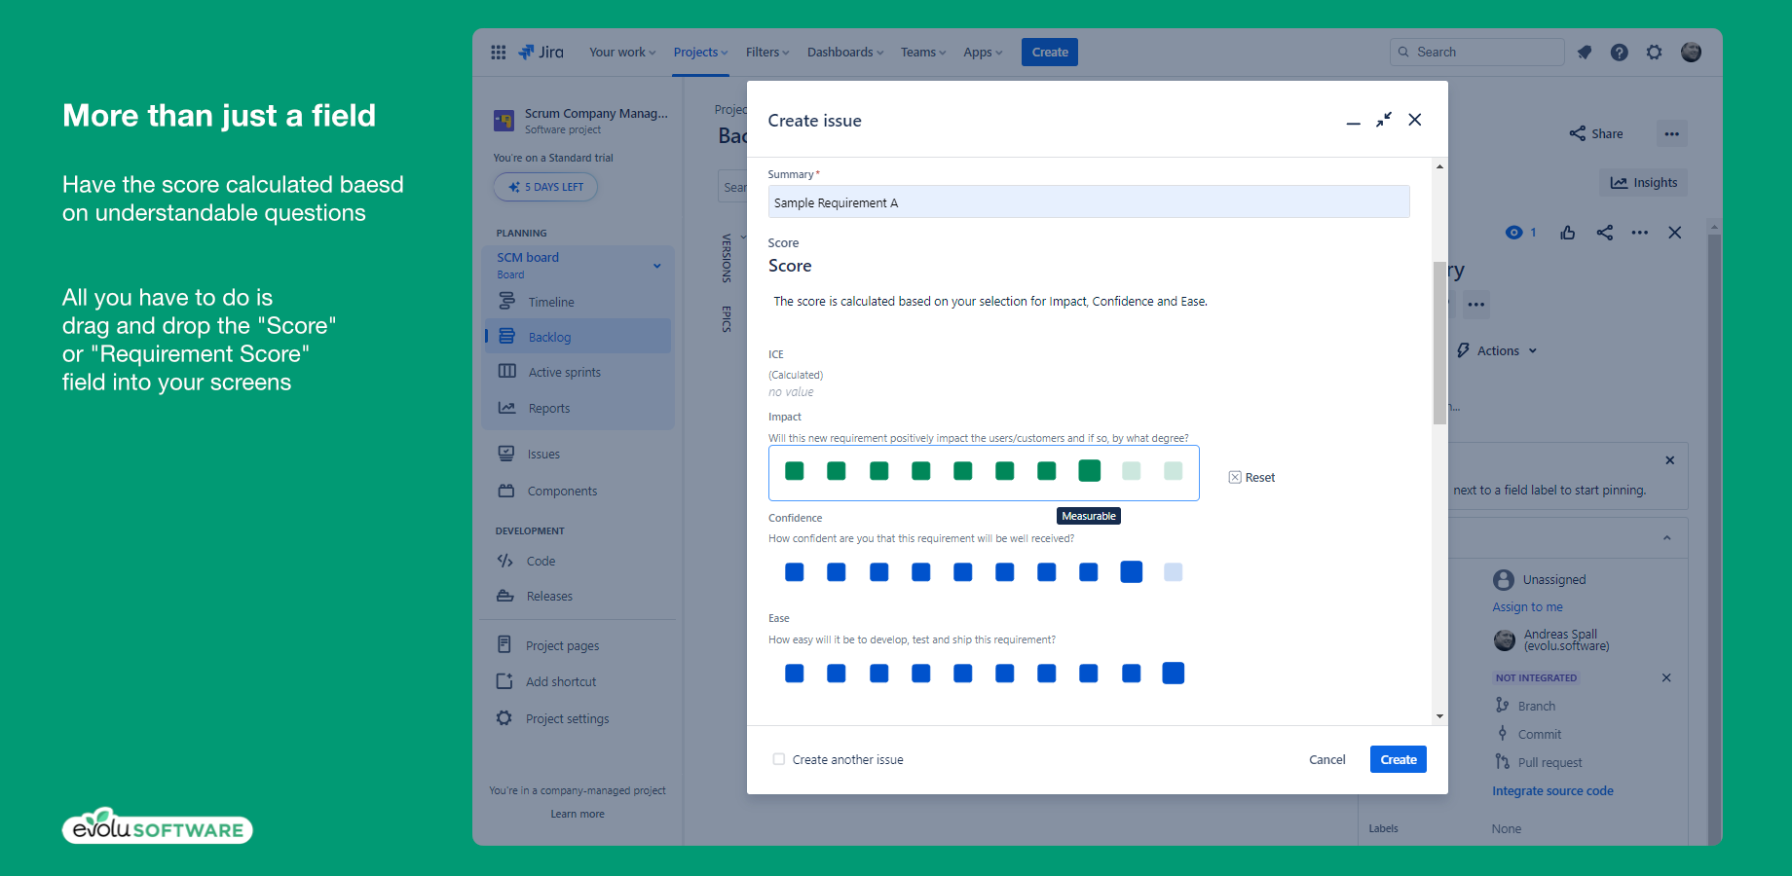
Task: Click the Share icon button
Action: coord(1595,133)
